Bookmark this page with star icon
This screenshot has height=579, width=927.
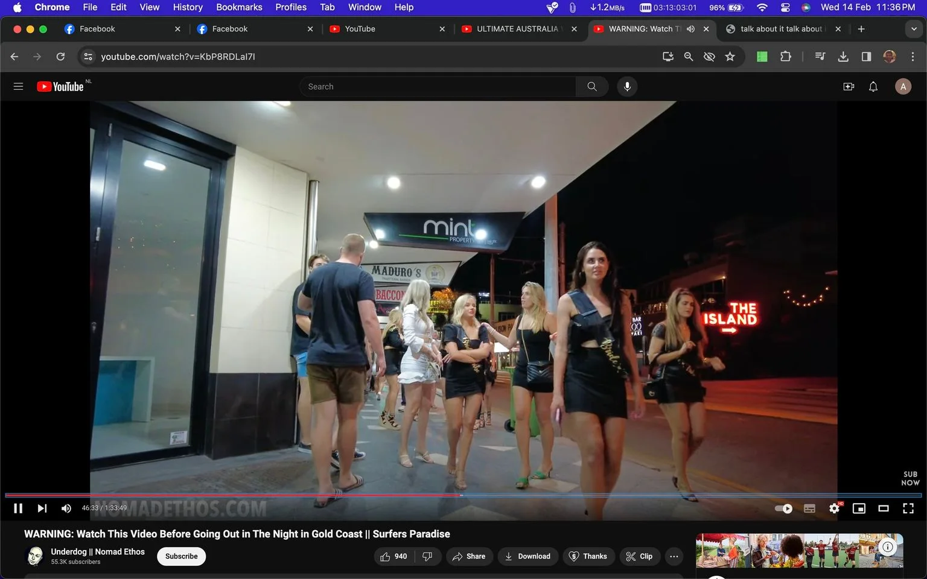tap(730, 56)
